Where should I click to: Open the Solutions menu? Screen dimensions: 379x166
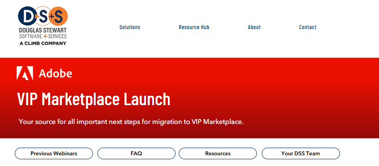[130, 27]
